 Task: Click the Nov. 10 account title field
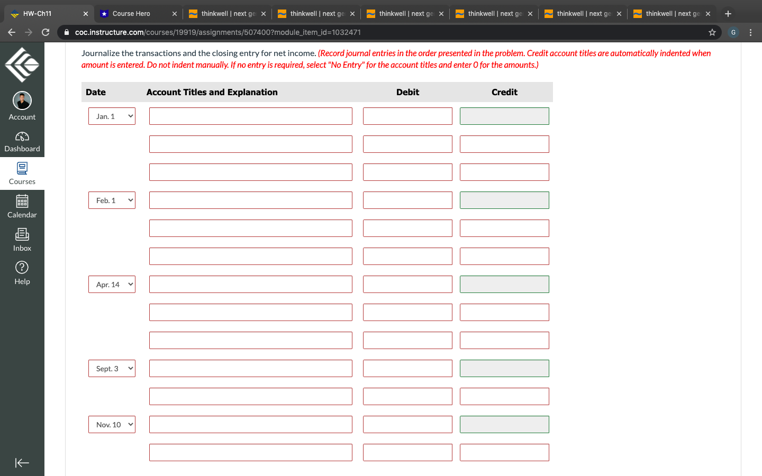click(x=251, y=425)
